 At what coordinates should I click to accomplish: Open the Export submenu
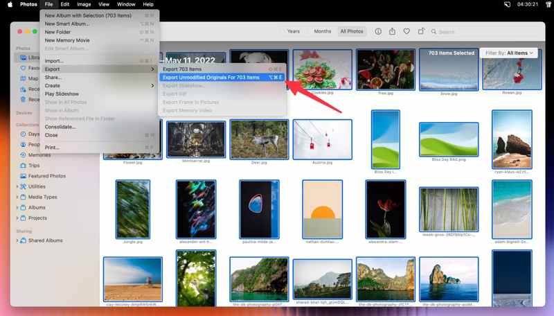pos(99,69)
